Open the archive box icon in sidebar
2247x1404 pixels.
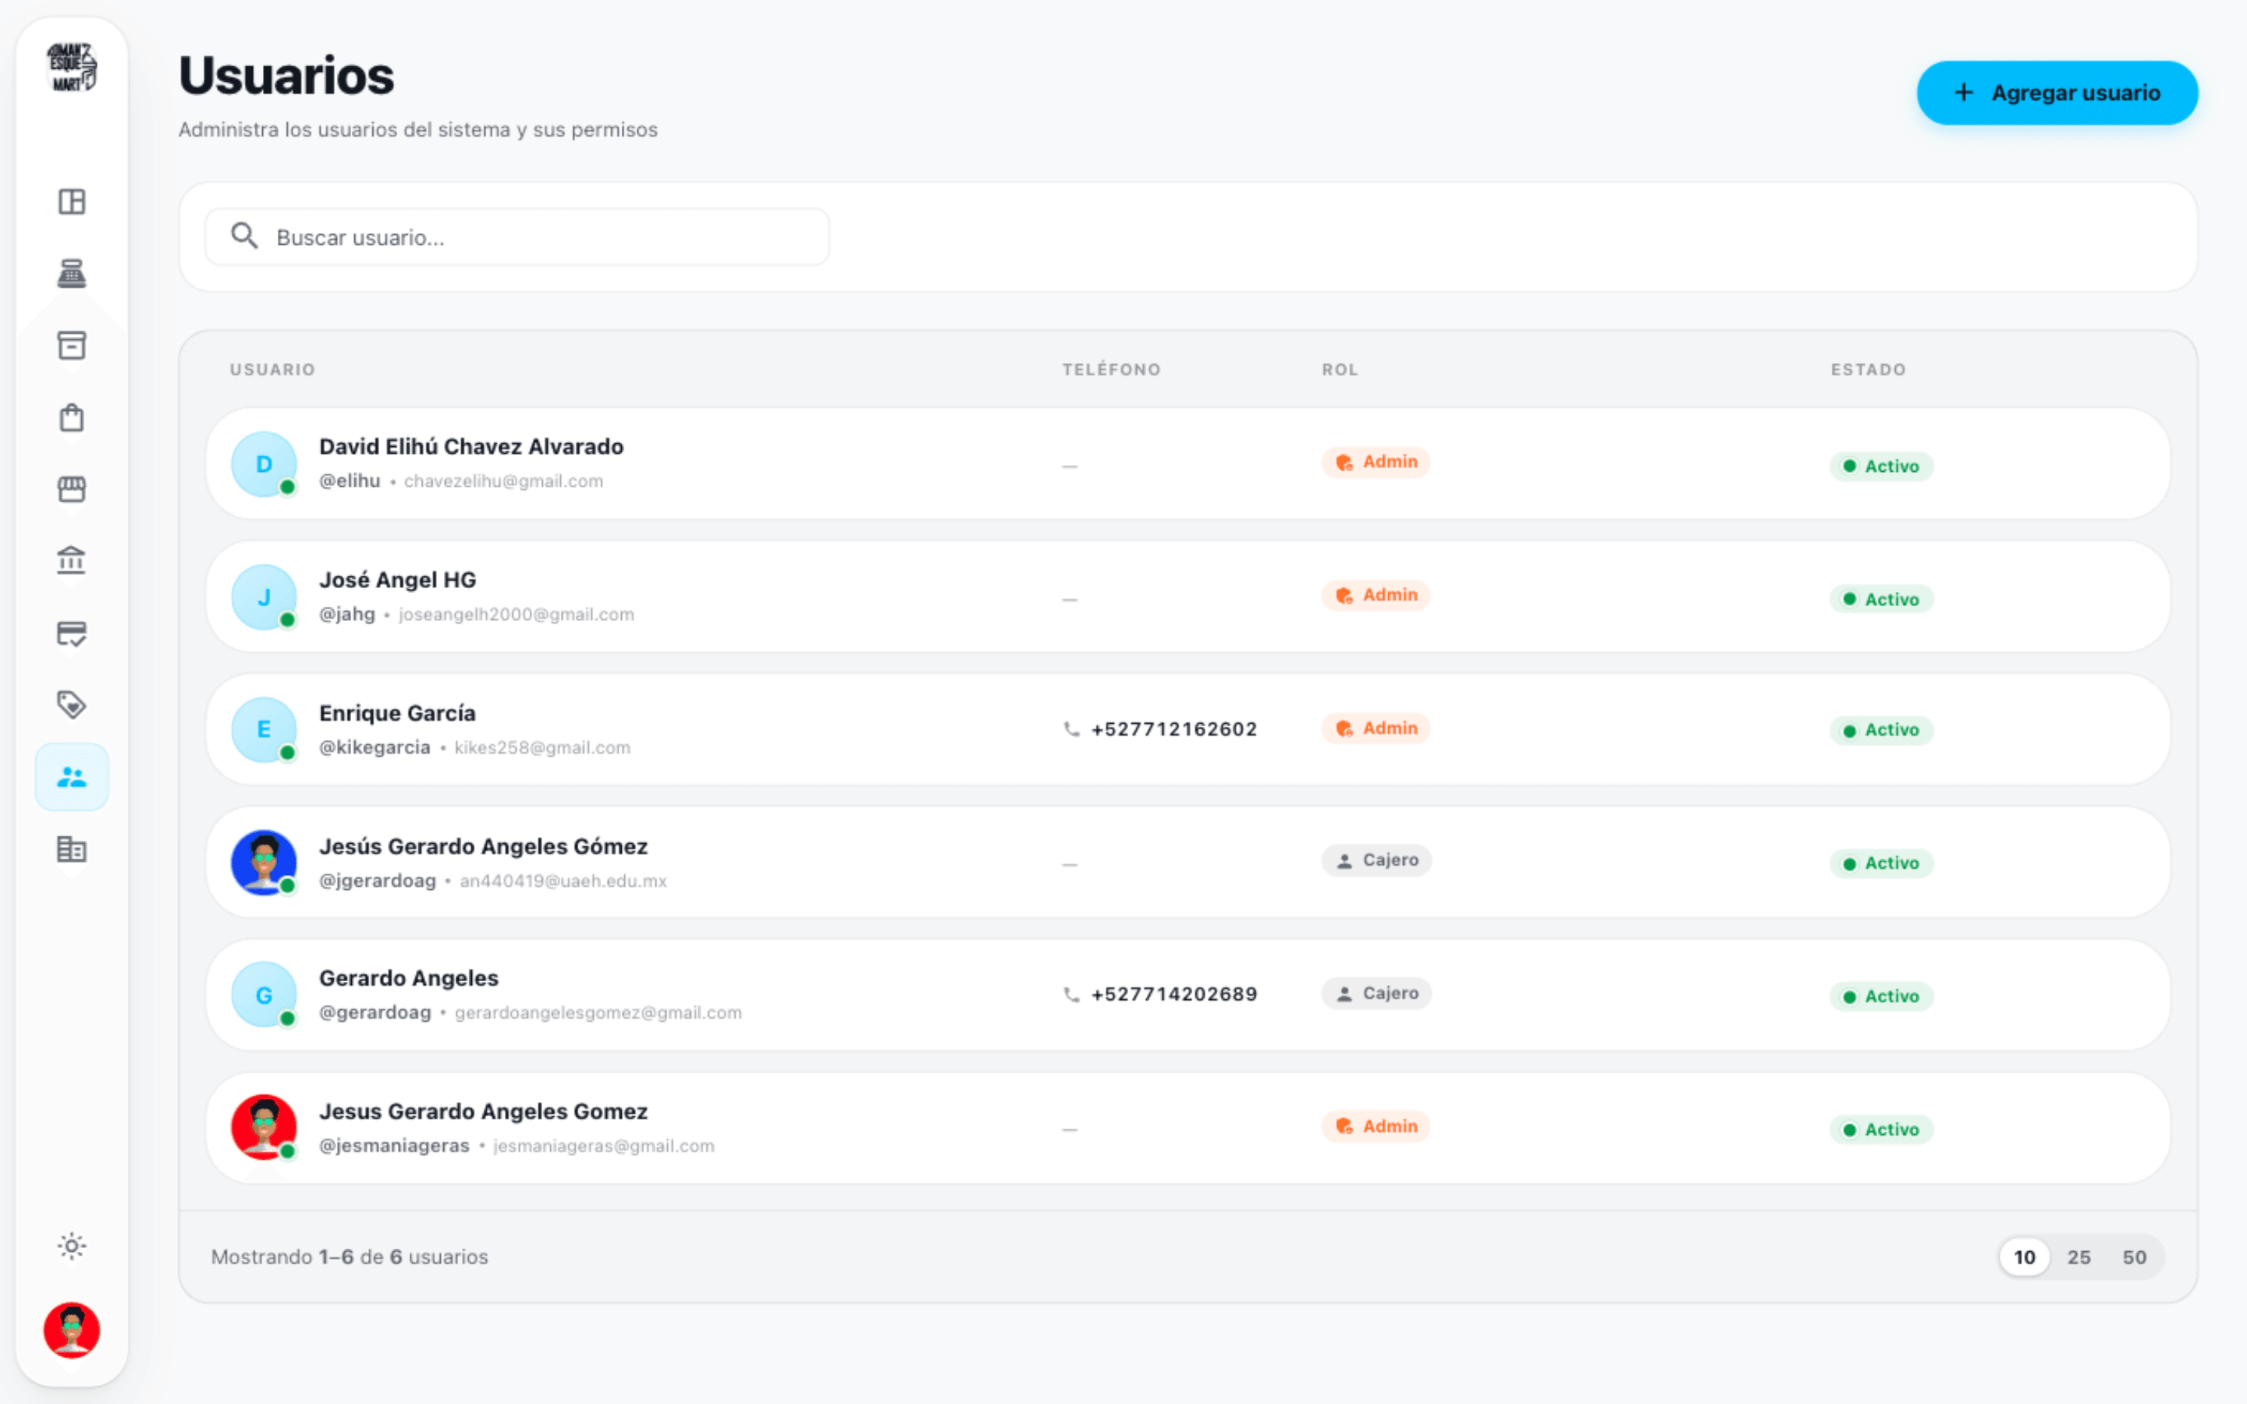(72, 346)
